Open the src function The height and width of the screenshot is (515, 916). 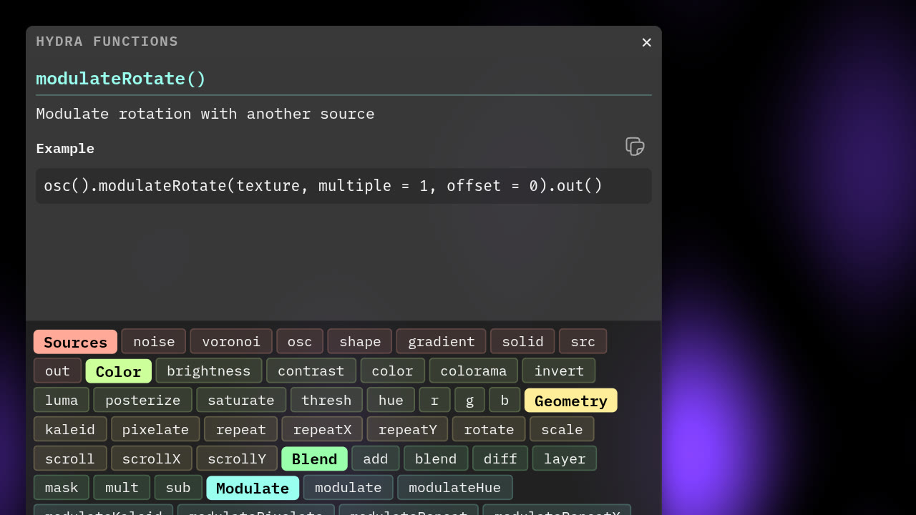tap(583, 341)
